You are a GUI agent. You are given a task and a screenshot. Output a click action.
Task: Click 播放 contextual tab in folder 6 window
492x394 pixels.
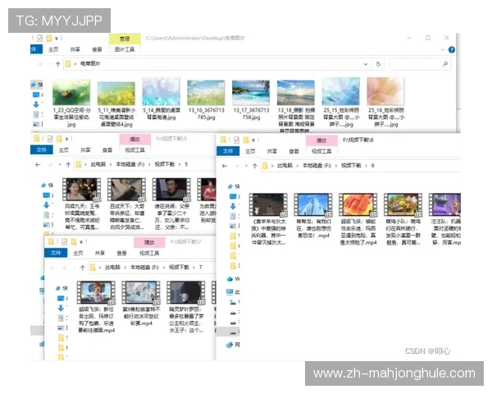[321, 140]
